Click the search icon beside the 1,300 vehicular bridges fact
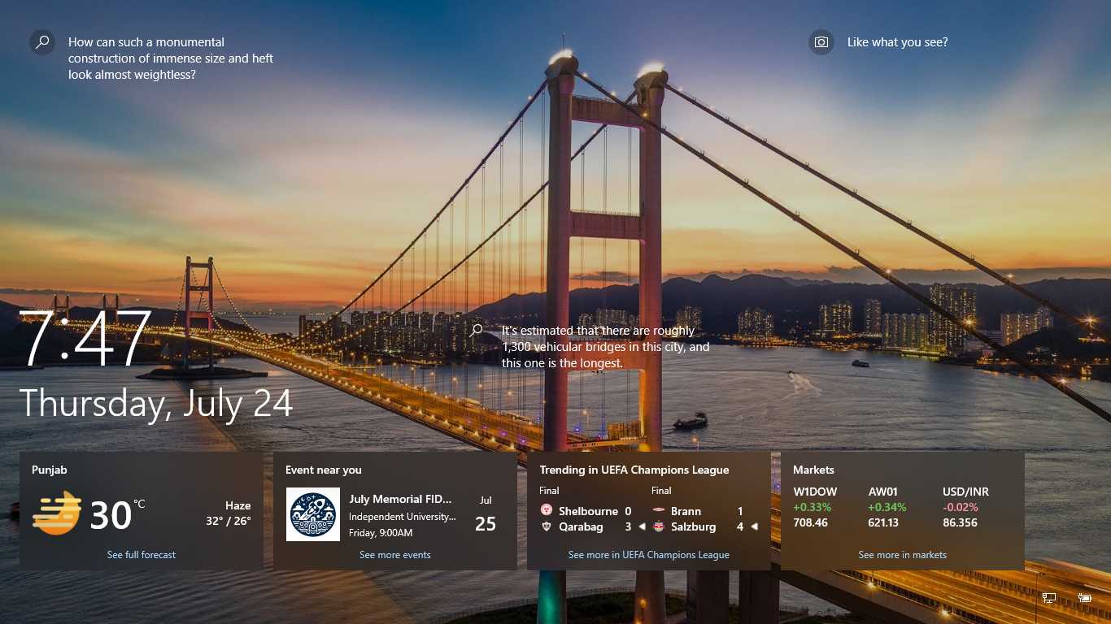The image size is (1111, 624). (477, 330)
